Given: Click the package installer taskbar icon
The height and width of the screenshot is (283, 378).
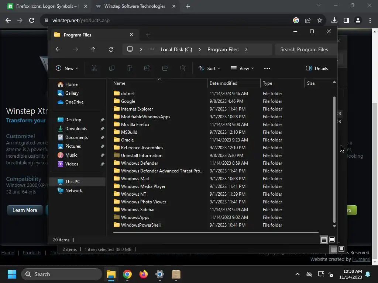Looking at the screenshot, I should [x=176, y=274].
